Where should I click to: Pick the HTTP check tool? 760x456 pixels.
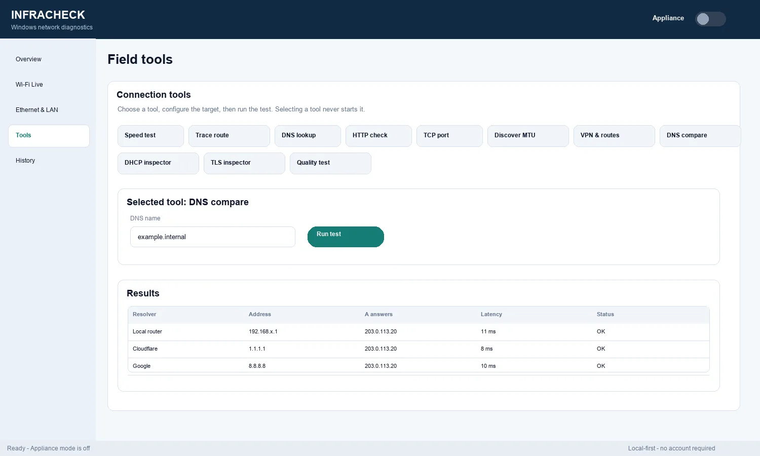(x=378, y=136)
